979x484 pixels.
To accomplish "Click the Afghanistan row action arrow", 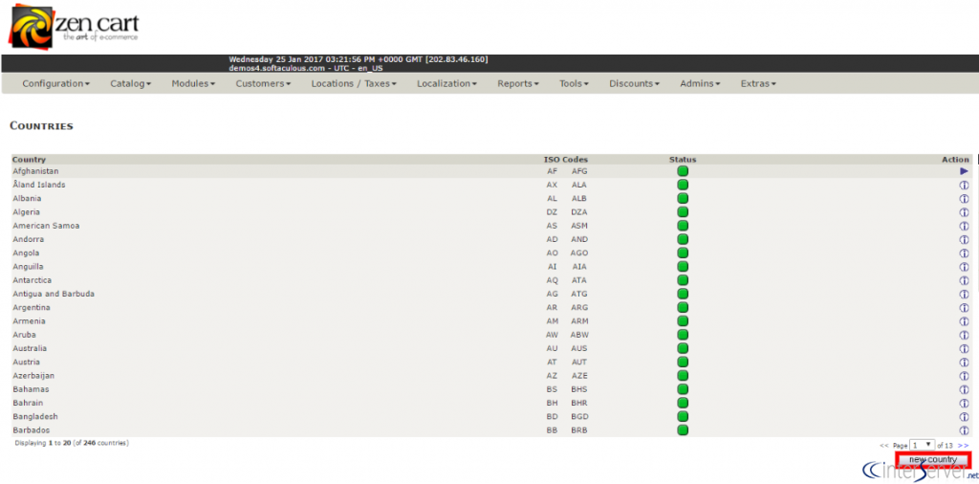I will (964, 171).
